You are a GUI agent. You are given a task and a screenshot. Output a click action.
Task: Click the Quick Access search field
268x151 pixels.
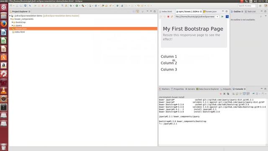(x=247, y=6)
